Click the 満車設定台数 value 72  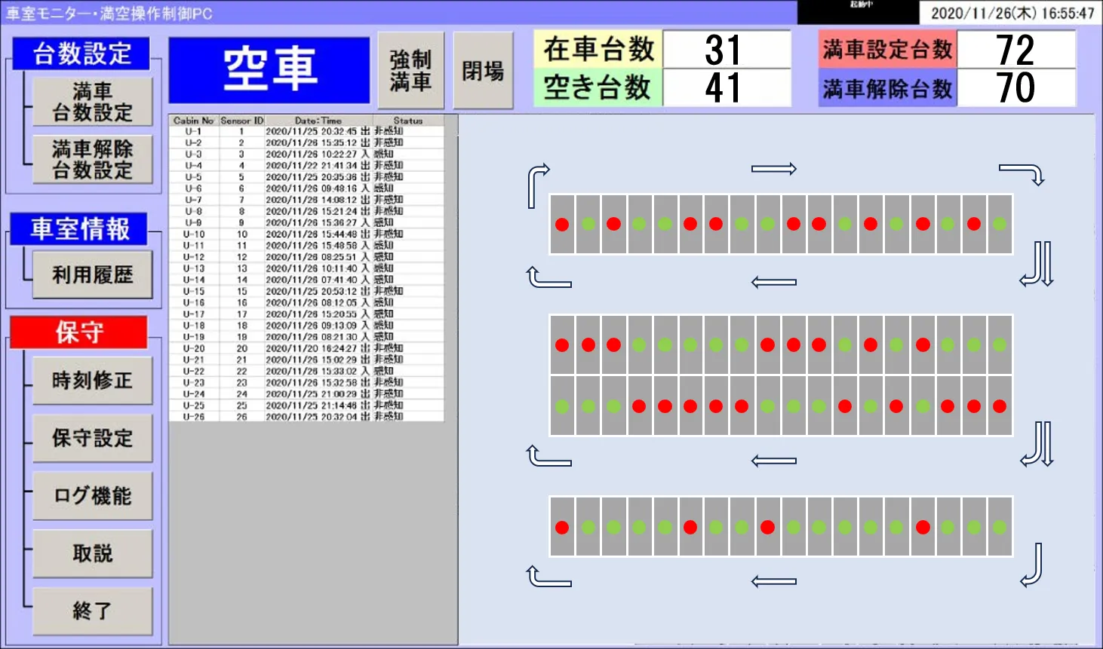pyautogui.click(x=1016, y=50)
